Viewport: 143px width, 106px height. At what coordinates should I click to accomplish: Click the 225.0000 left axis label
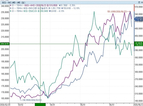[5, 25]
